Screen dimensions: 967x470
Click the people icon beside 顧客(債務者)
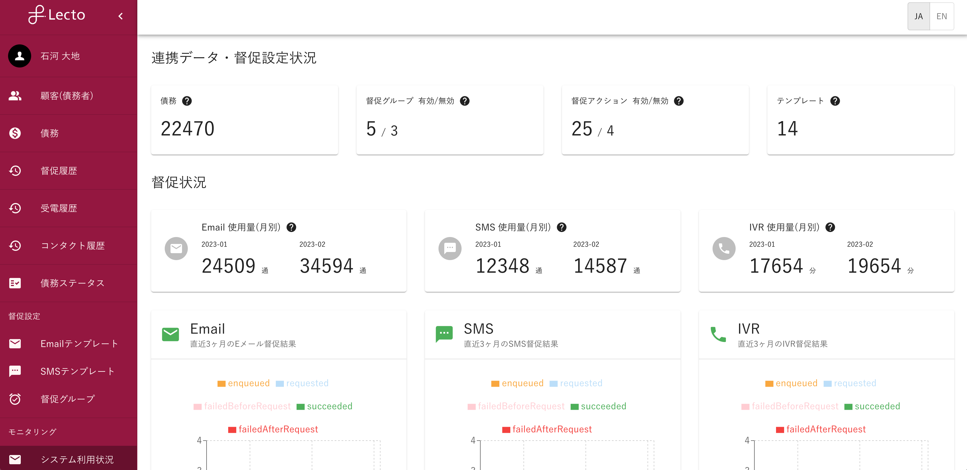pyautogui.click(x=15, y=96)
